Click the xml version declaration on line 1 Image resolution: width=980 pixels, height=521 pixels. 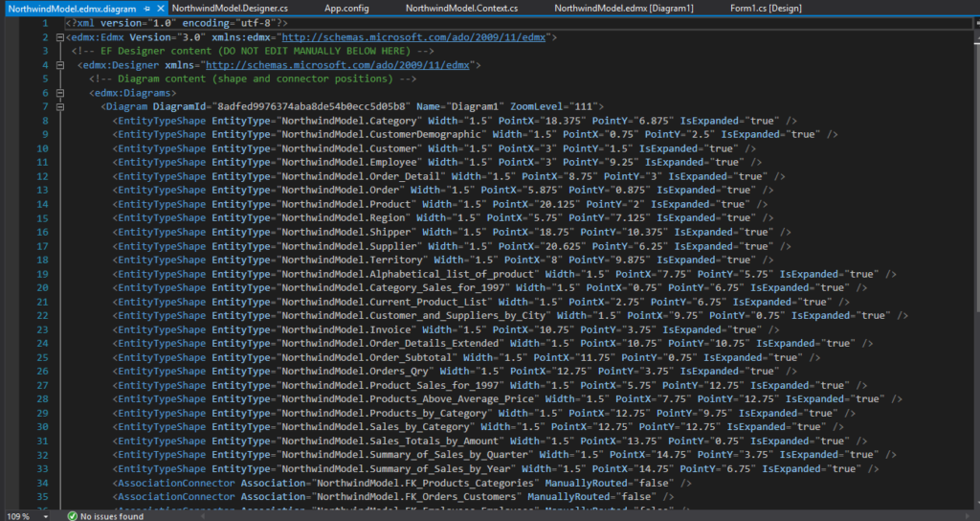point(177,23)
